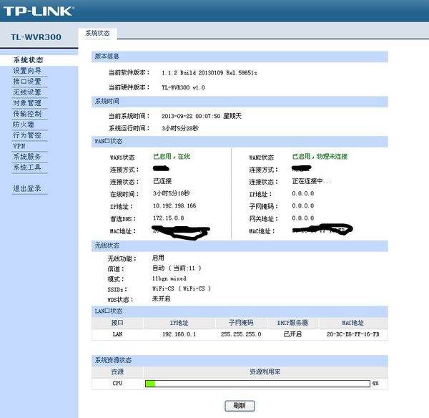Open the VPN menu item
Image resolution: width=429 pixels, height=418 pixels.
pyautogui.click(x=19, y=146)
